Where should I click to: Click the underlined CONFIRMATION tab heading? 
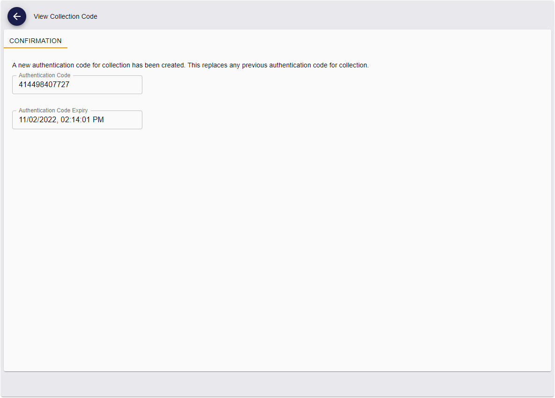(35, 41)
